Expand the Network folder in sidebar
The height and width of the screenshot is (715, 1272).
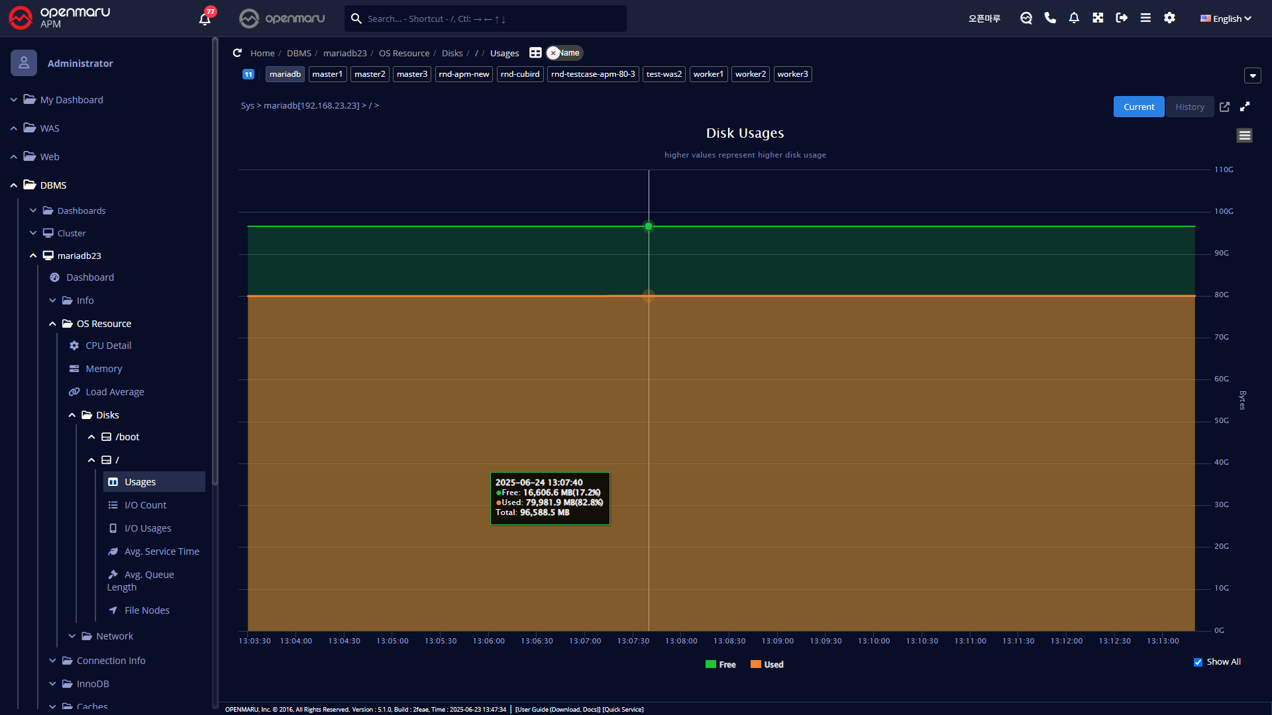coord(114,636)
